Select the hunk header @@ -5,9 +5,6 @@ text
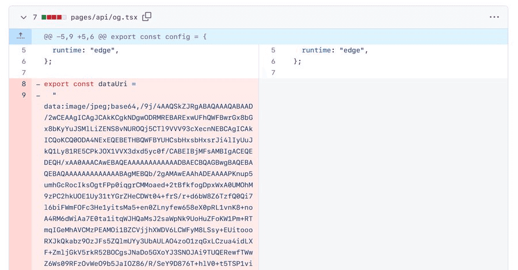 click(x=125, y=36)
